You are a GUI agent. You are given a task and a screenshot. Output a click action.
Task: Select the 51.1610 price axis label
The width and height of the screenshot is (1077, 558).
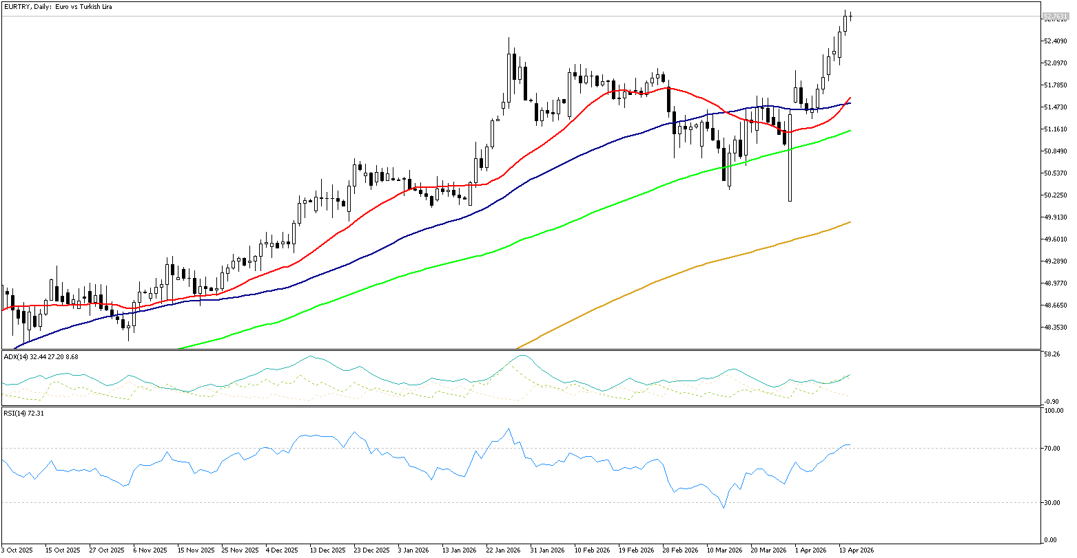1056,129
